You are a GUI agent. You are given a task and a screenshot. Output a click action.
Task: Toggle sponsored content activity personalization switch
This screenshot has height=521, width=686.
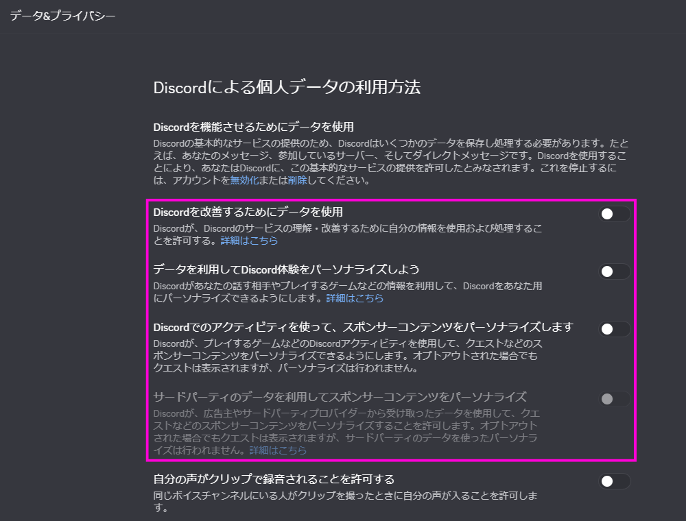614,329
